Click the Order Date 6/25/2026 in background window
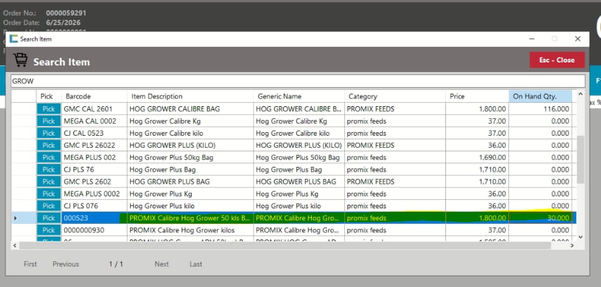601x287 pixels. (63, 23)
